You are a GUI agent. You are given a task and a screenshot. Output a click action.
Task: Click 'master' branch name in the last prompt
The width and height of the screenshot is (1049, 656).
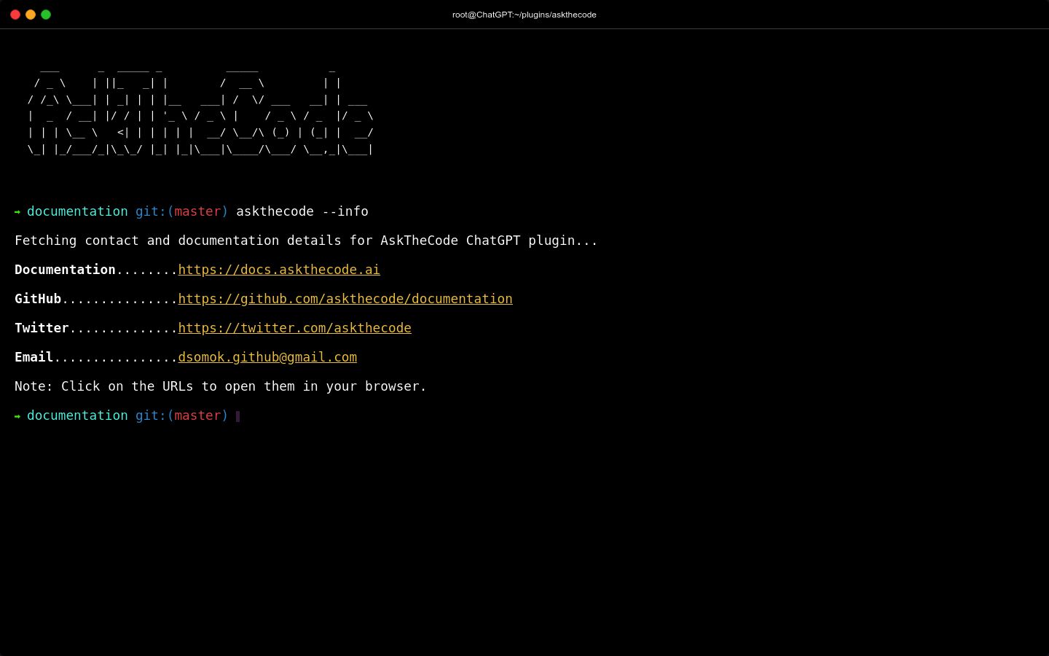pos(197,415)
